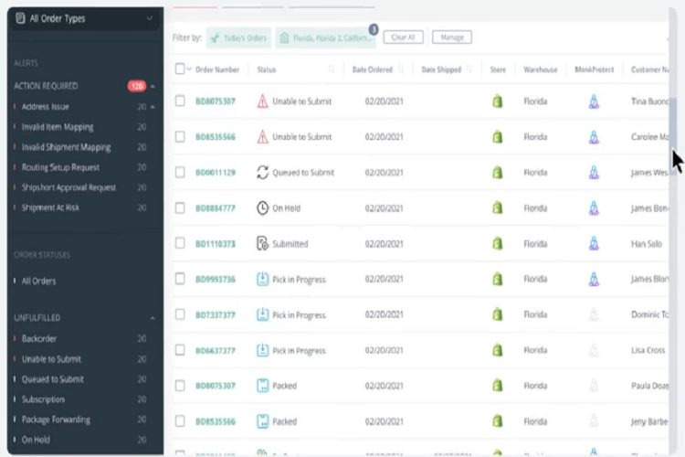Open order link BD1110373

[216, 244]
